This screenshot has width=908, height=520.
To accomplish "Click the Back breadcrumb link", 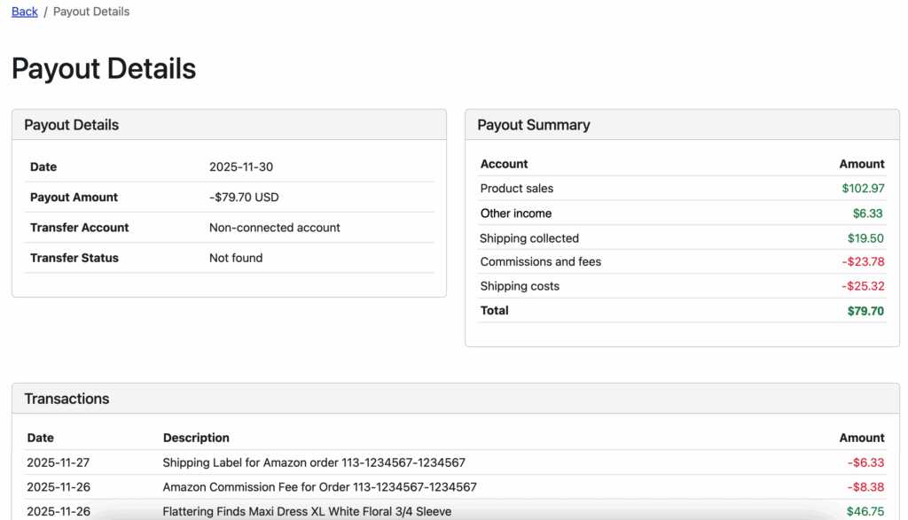I will 25,12.
